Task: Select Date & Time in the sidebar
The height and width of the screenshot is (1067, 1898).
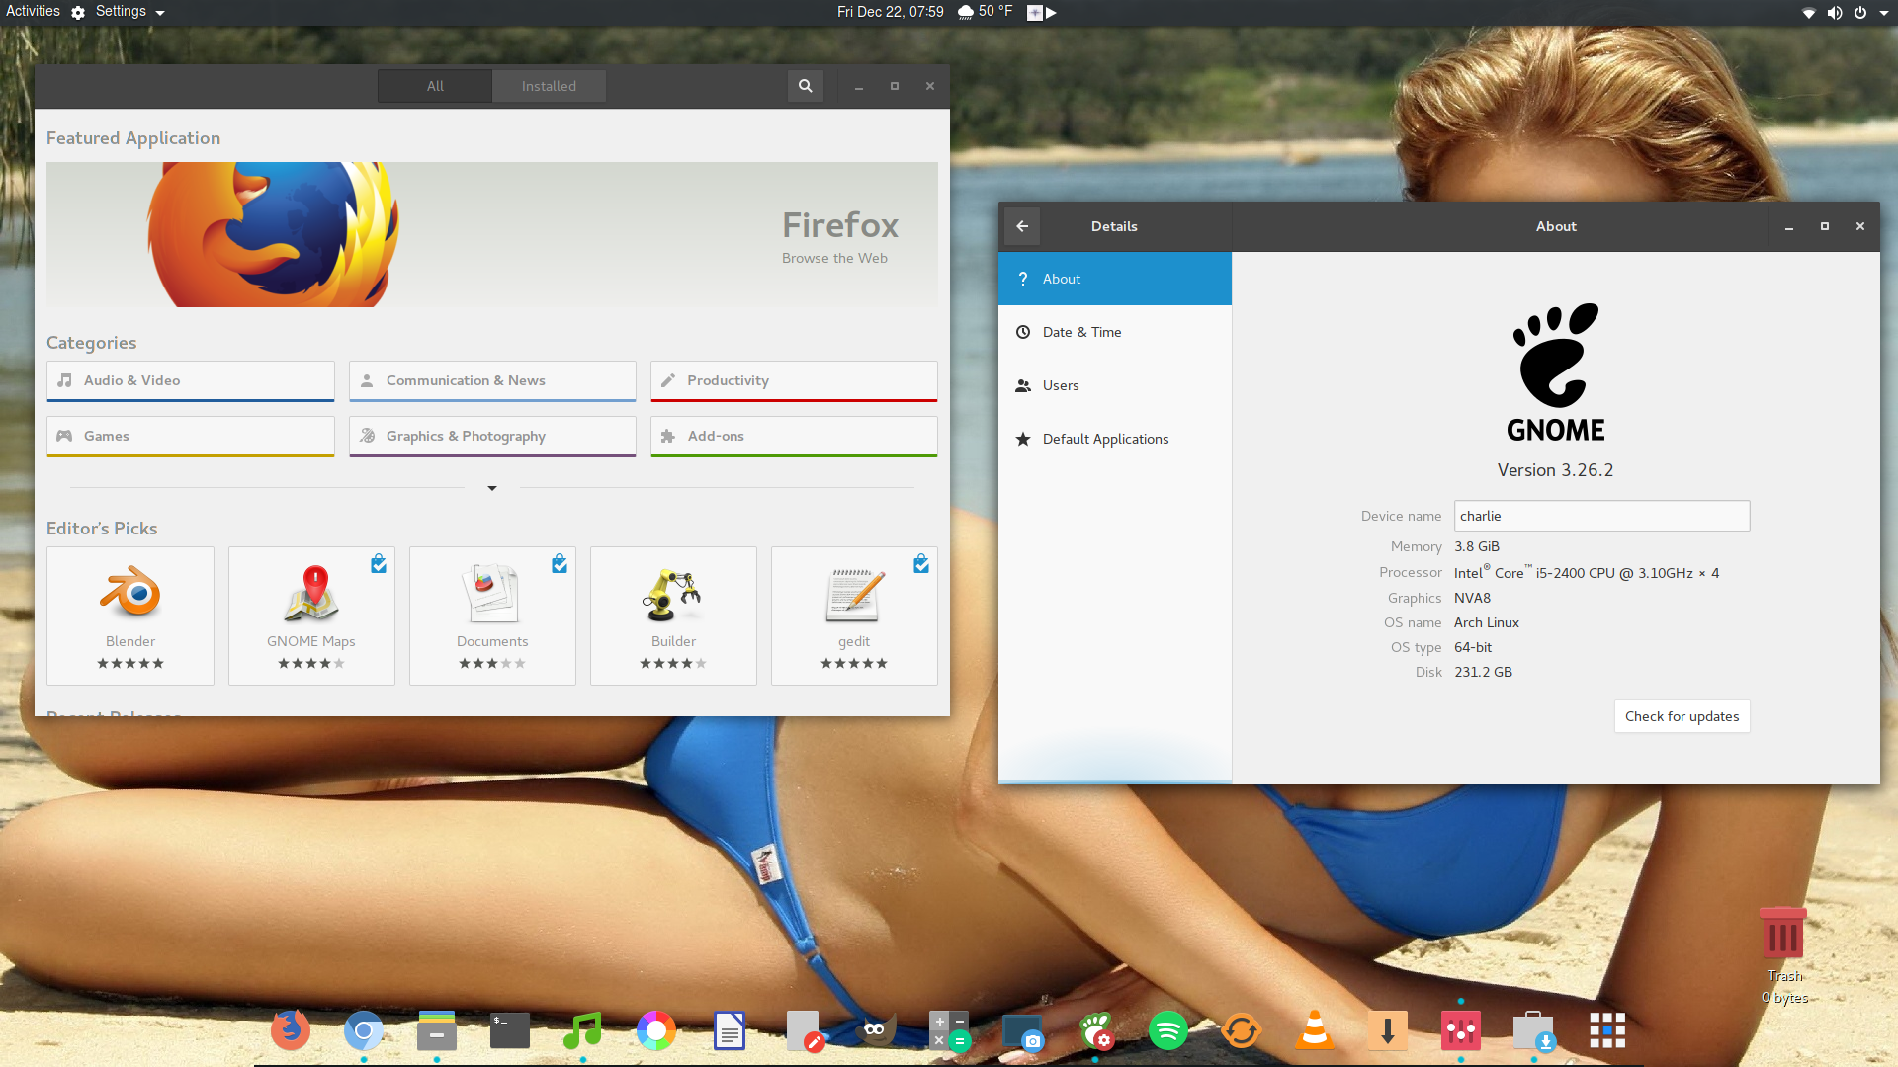Action: tap(1115, 332)
